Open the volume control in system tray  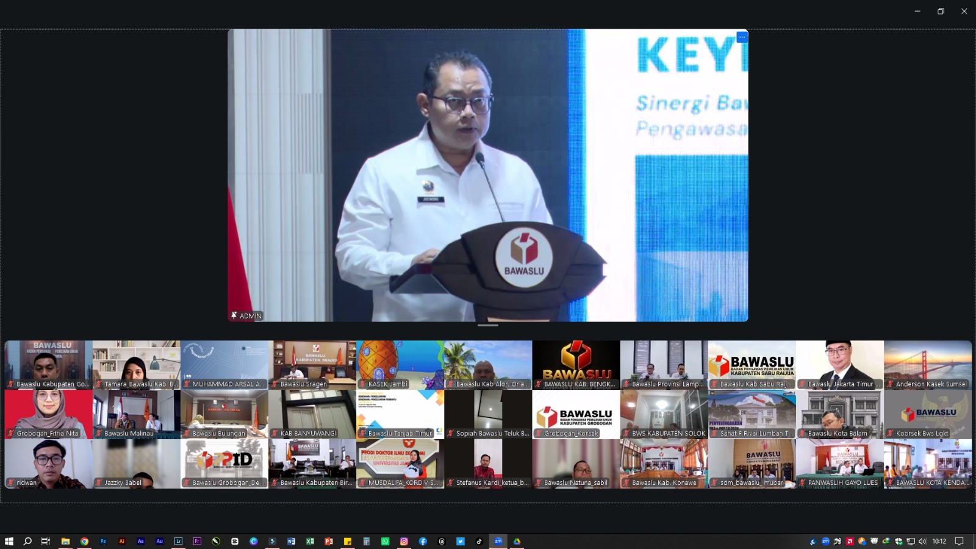pos(922,541)
